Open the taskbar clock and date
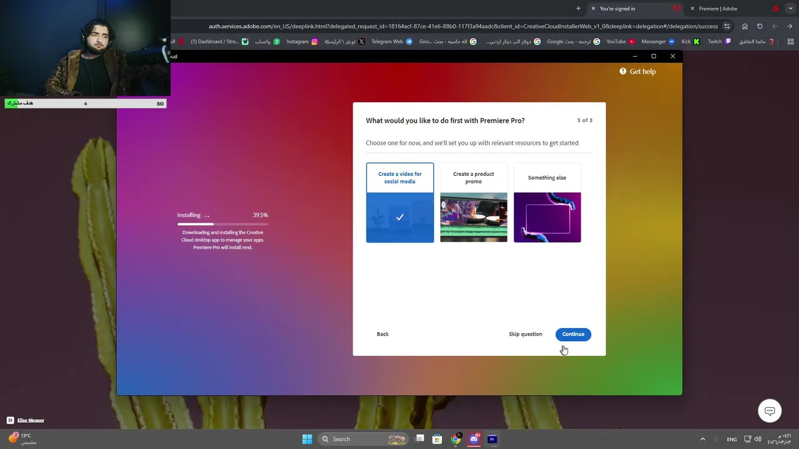 click(780, 439)
